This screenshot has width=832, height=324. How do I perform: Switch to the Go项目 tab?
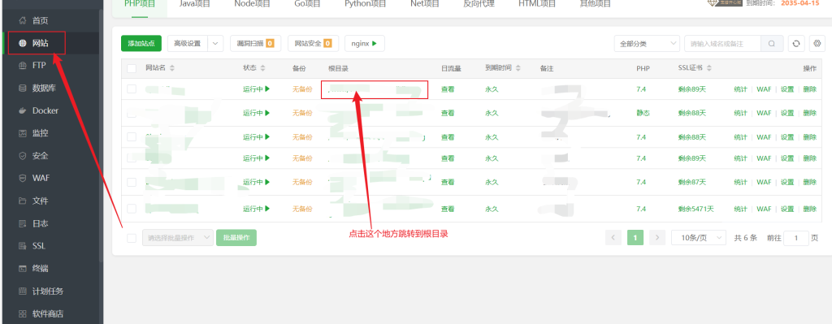(308, 4)
